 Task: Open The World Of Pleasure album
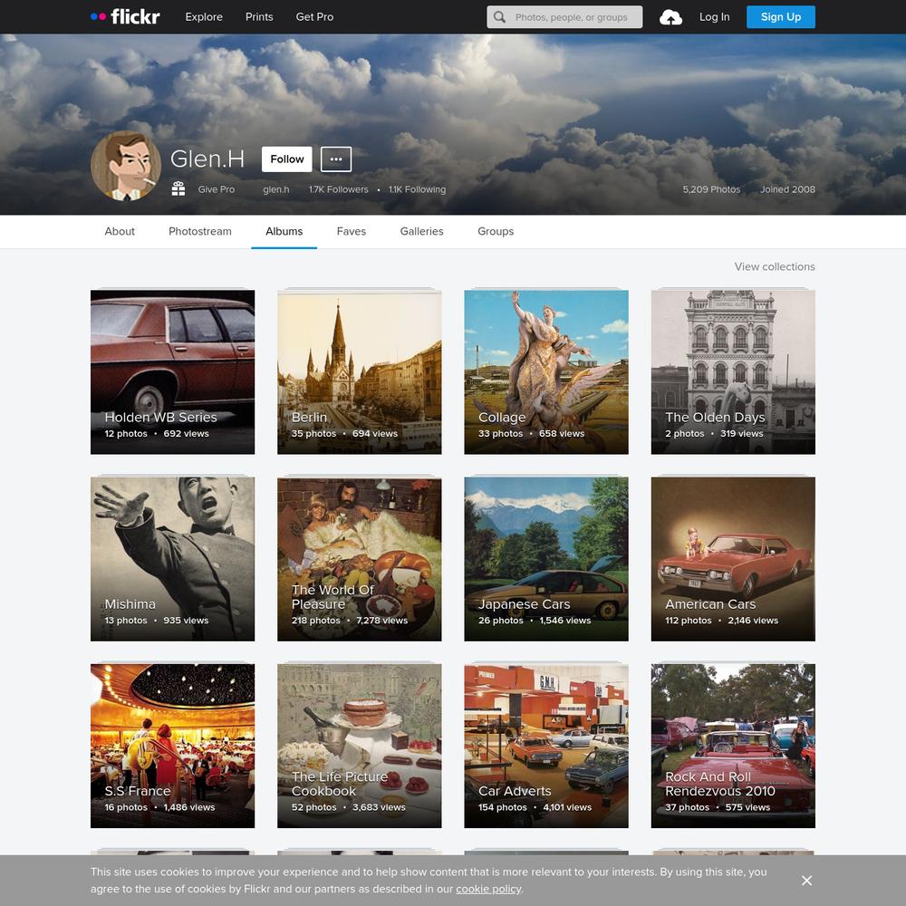(359, 559)
